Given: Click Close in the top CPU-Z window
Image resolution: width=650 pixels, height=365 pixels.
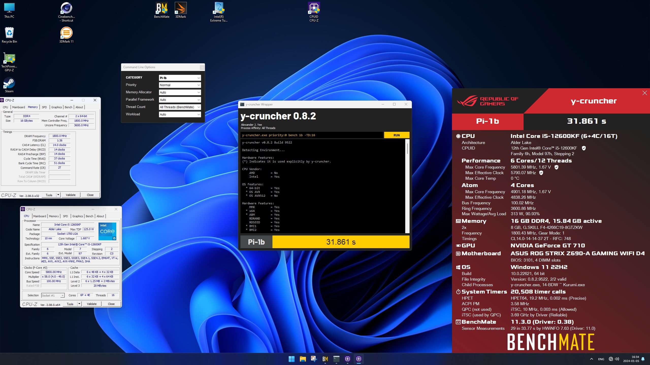Looking at the screenshot, I should coord(90,195).
